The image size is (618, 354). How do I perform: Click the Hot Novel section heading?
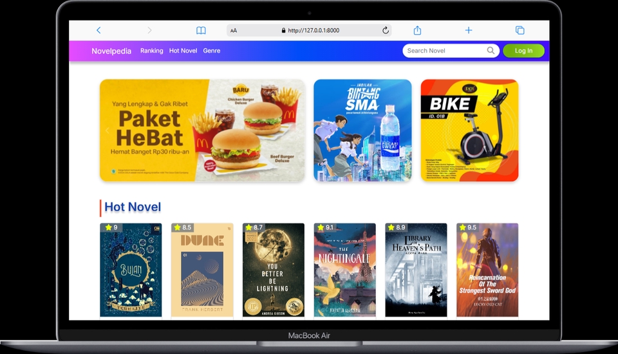133,207
